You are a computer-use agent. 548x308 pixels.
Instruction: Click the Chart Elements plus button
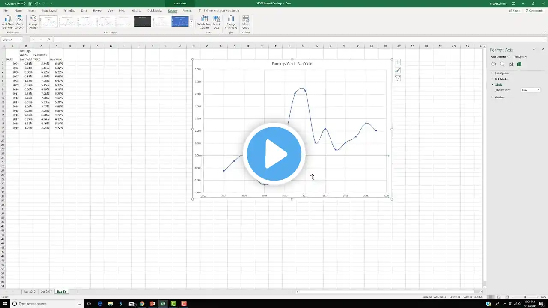(398, 62)
